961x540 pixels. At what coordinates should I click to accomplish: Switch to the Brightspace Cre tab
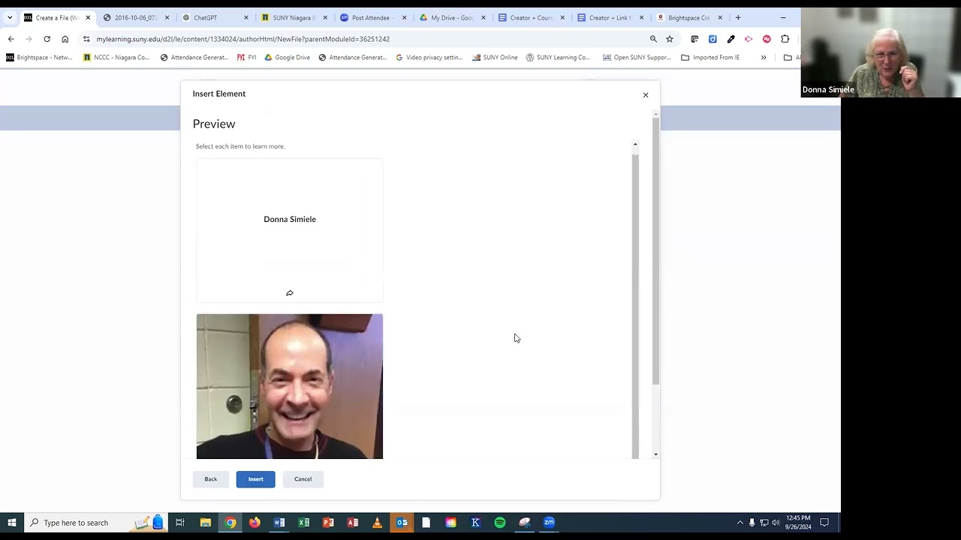pos(688,17)
